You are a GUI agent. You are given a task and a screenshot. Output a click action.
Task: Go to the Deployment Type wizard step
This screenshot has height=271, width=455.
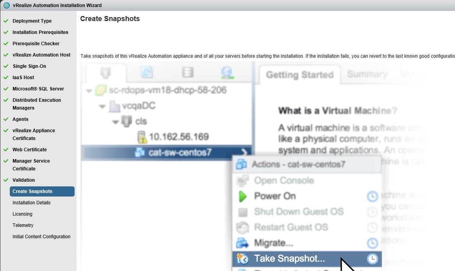[32, 21]
